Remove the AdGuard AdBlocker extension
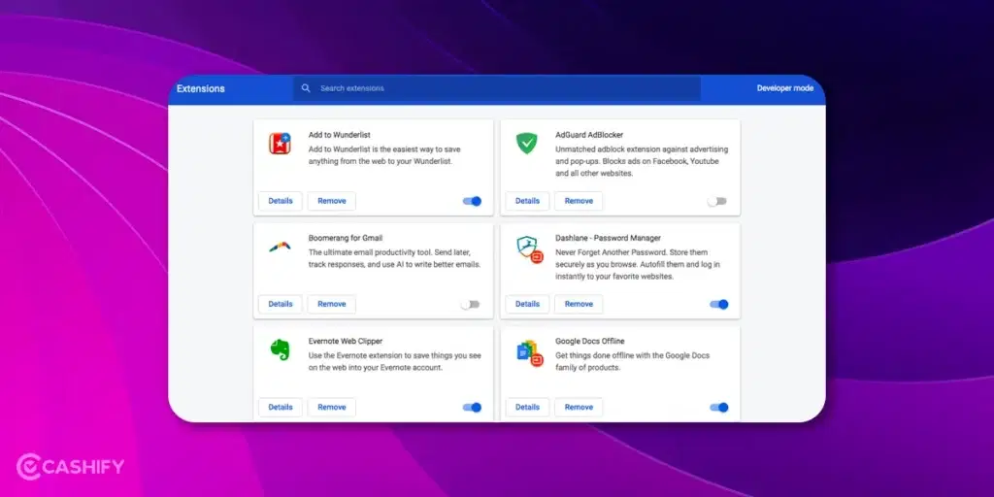This screenshot has height=497, width=994. coord(579,201)
